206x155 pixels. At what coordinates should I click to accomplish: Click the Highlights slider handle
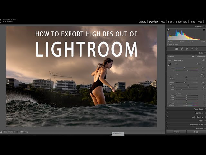(185, 83)
